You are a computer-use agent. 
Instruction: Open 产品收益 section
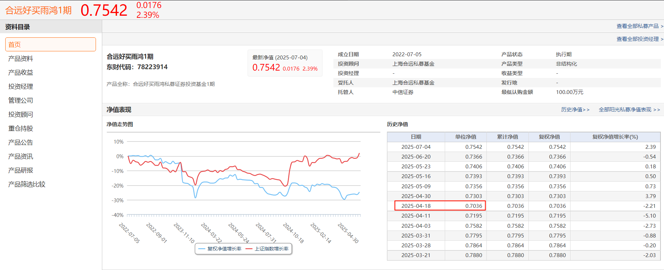(x=21, y=73)
